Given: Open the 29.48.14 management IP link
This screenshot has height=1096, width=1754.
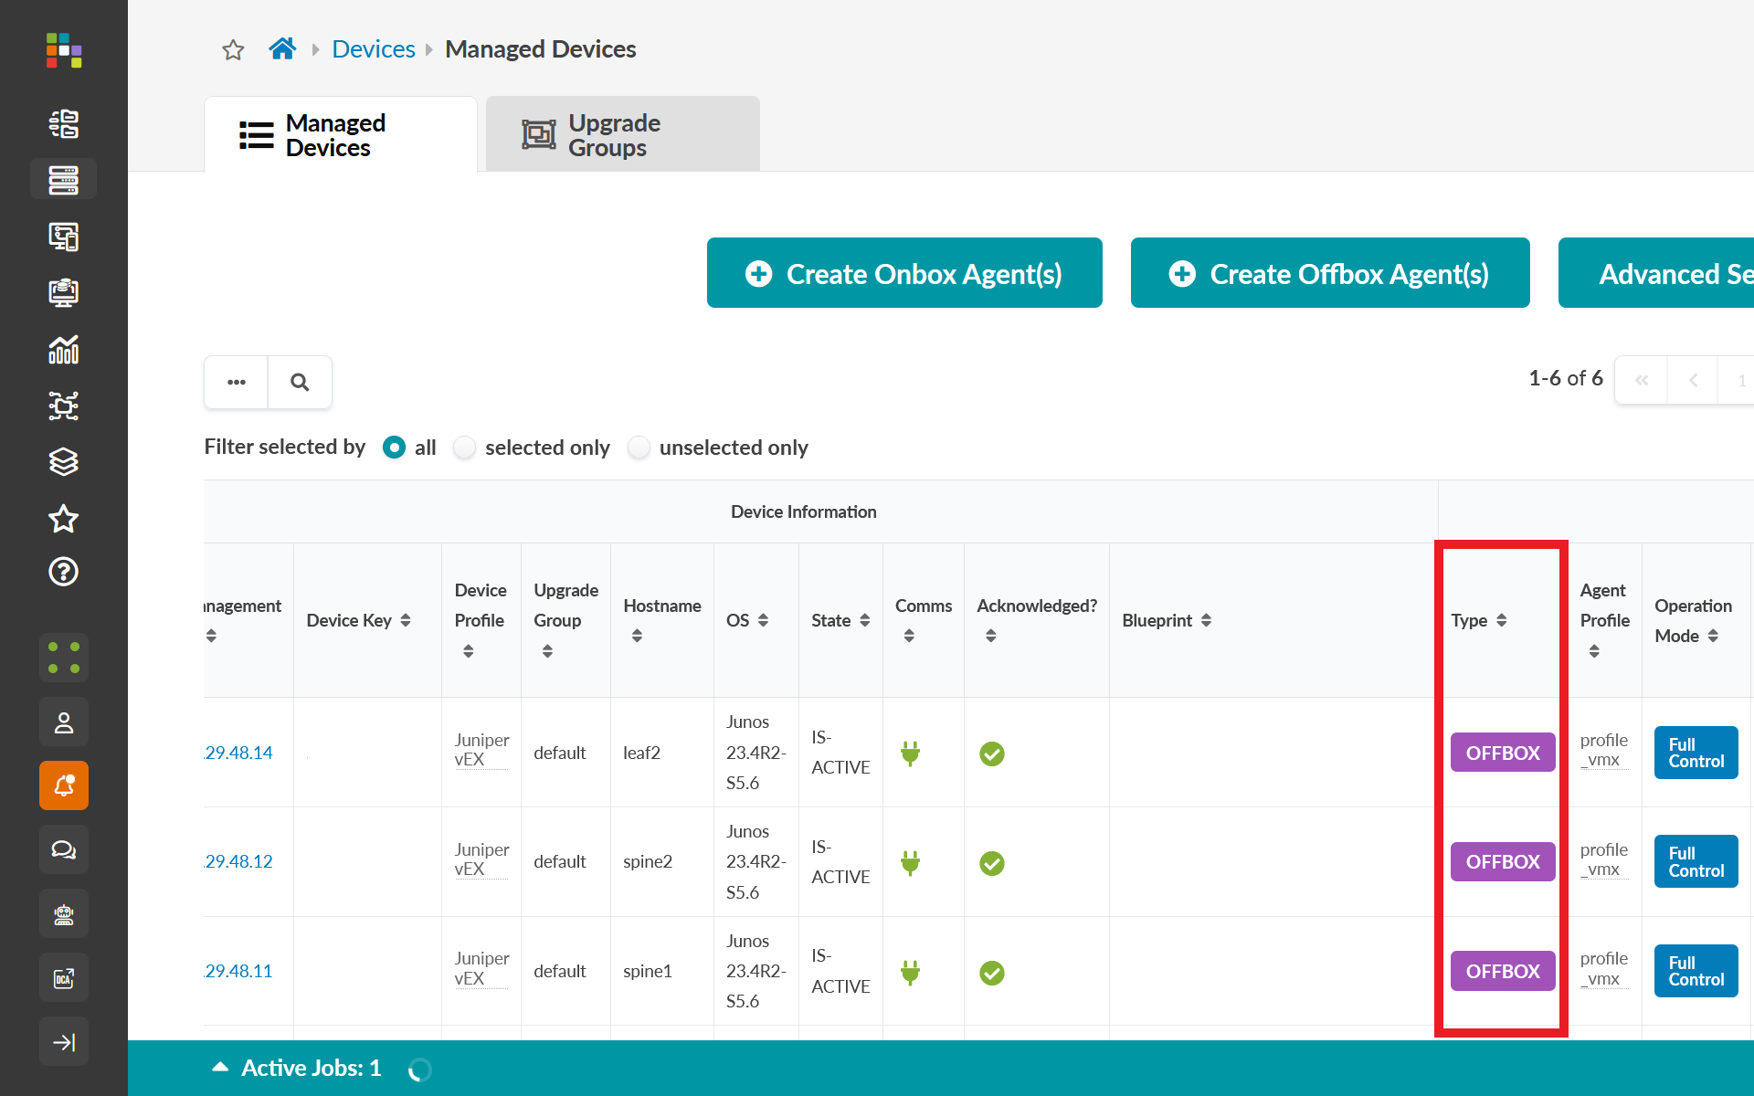Looking at the screenshot, I should click(238, 753).
